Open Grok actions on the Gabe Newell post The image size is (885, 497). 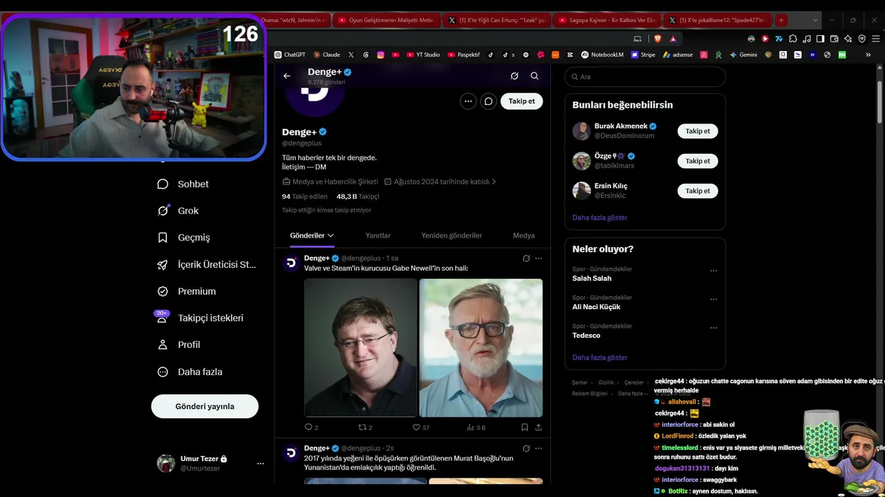coord(526,258)
